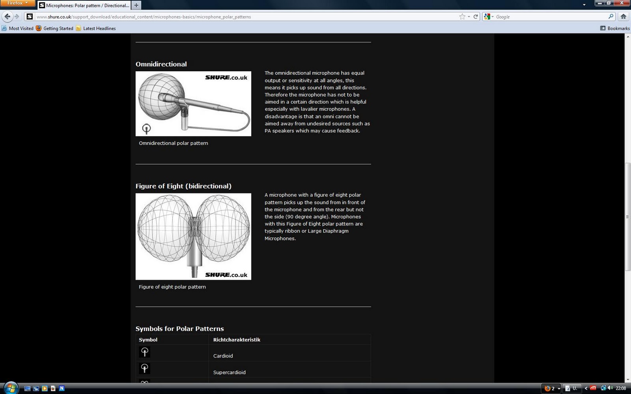Screen dimensions: 631x394
Task: Open address bar history dropdown arrow
Action: coord(469,17)
